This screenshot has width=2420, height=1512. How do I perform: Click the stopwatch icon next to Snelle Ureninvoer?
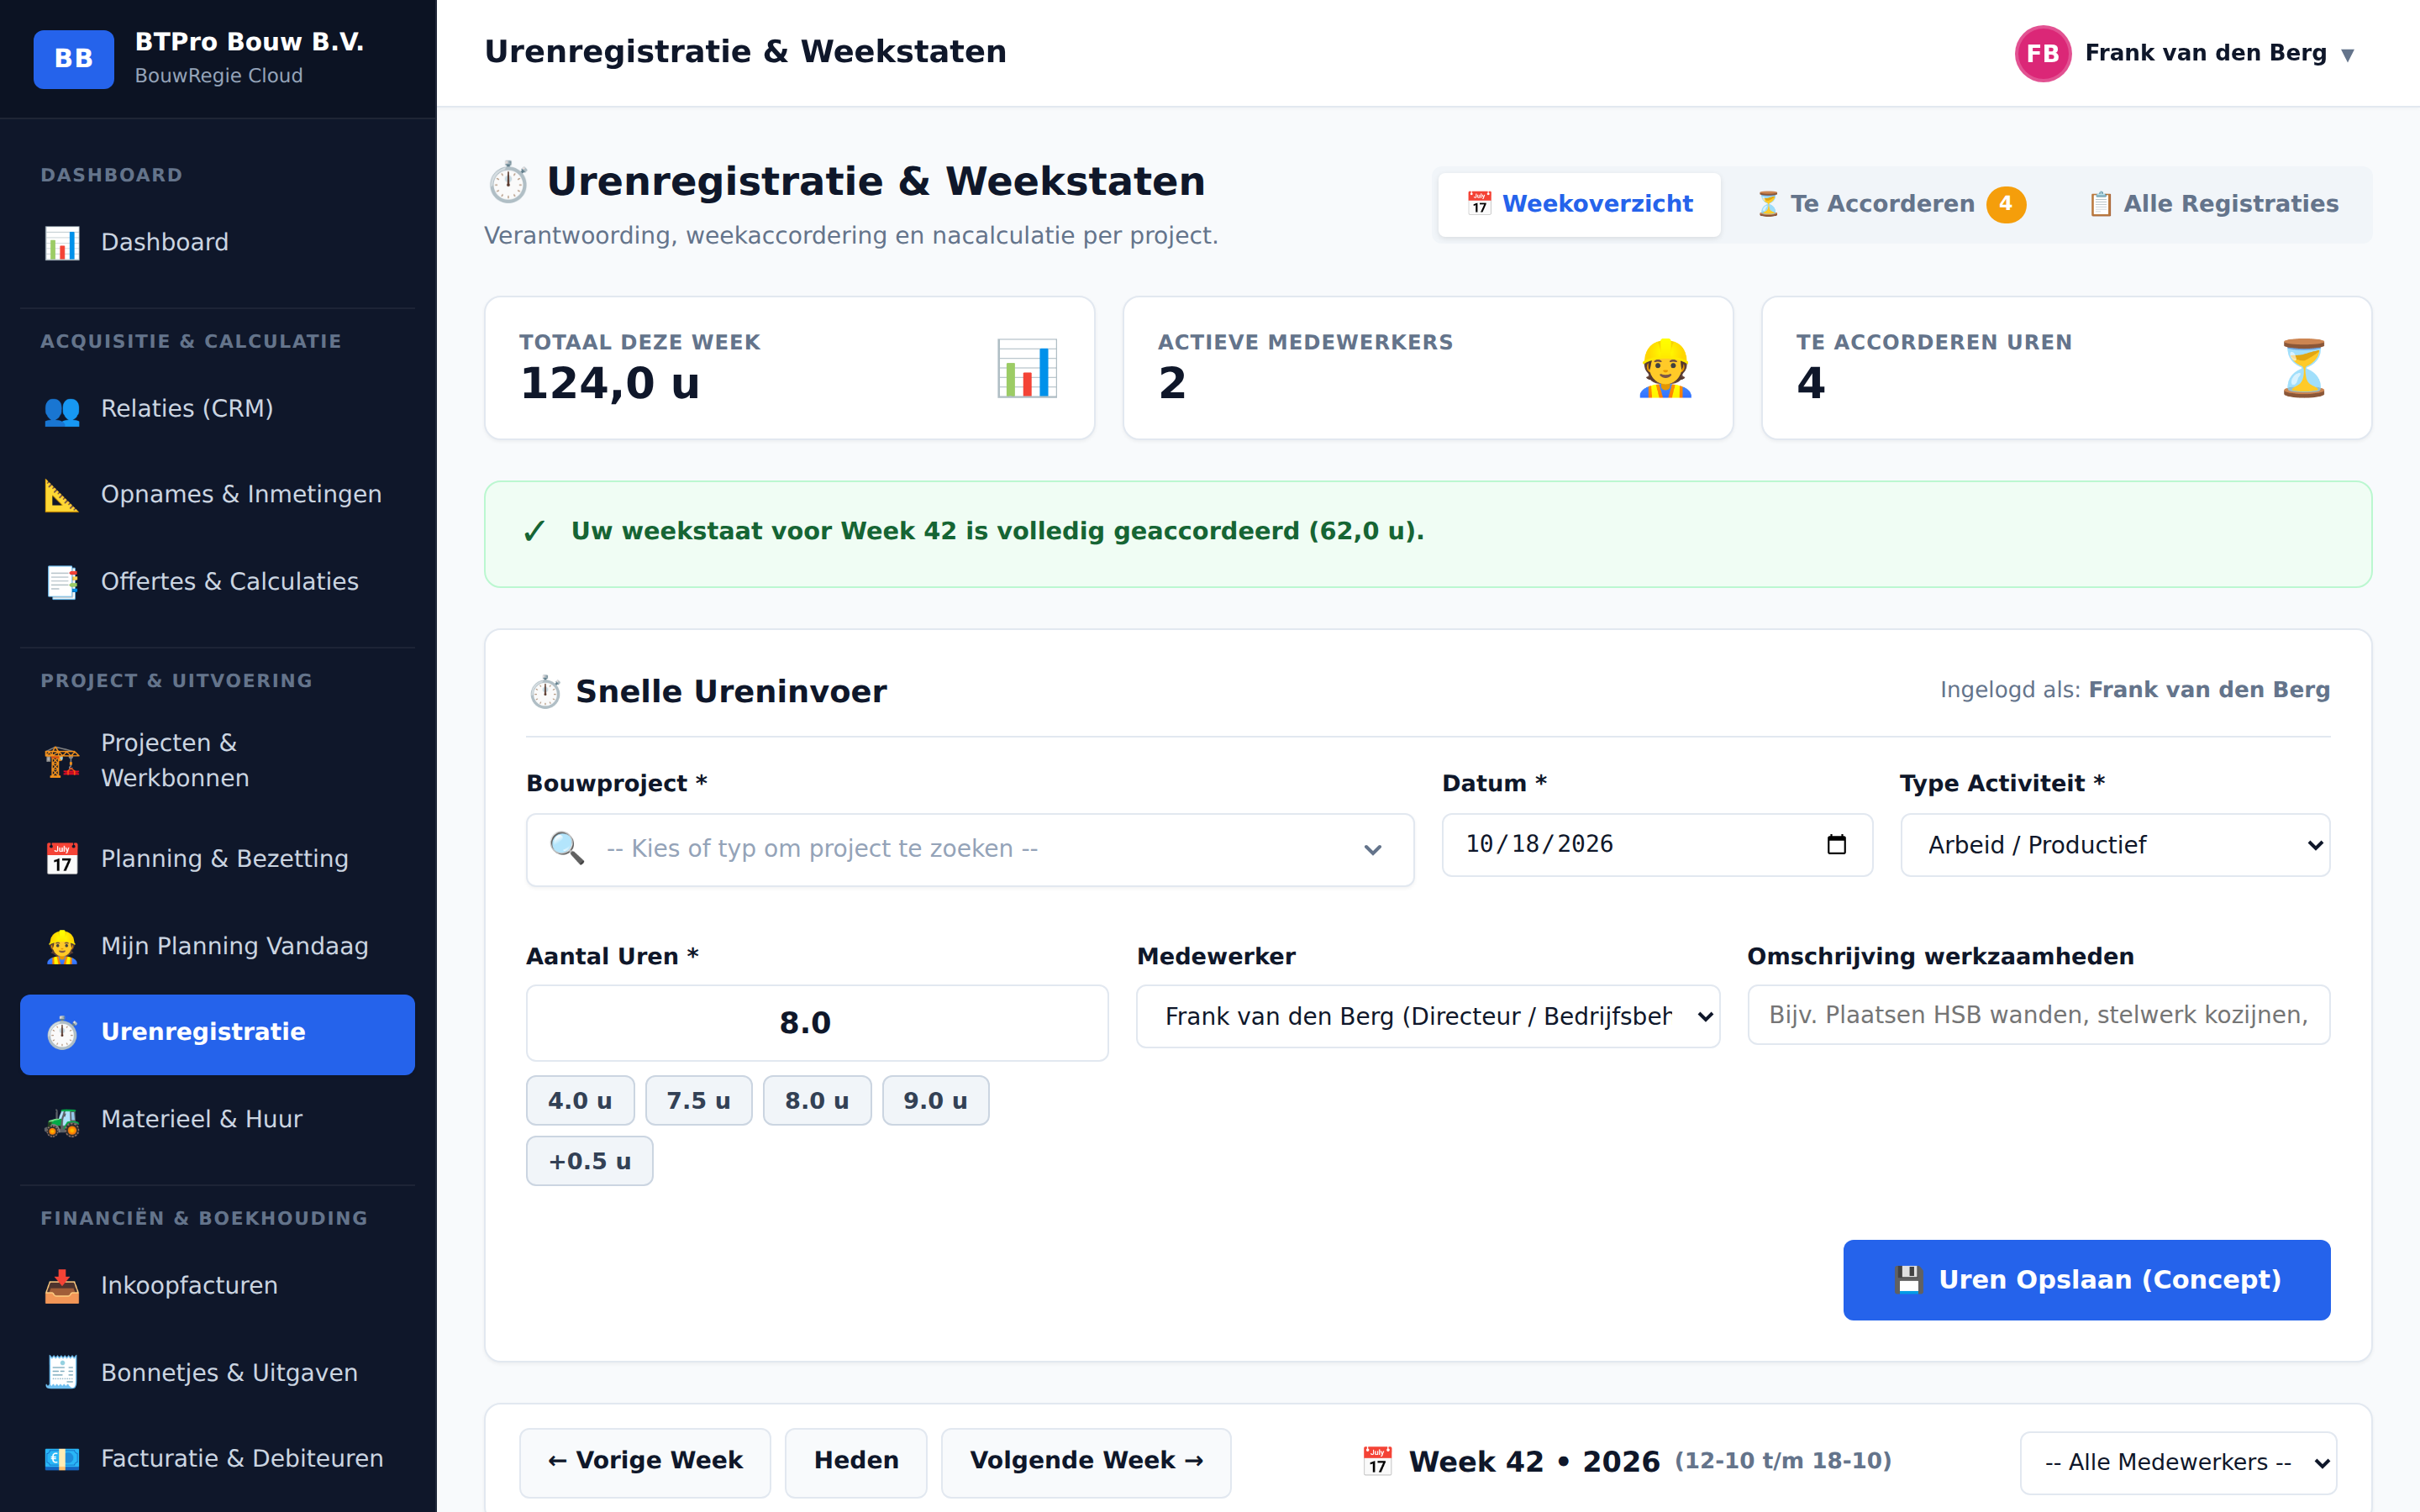pos(545,692)
